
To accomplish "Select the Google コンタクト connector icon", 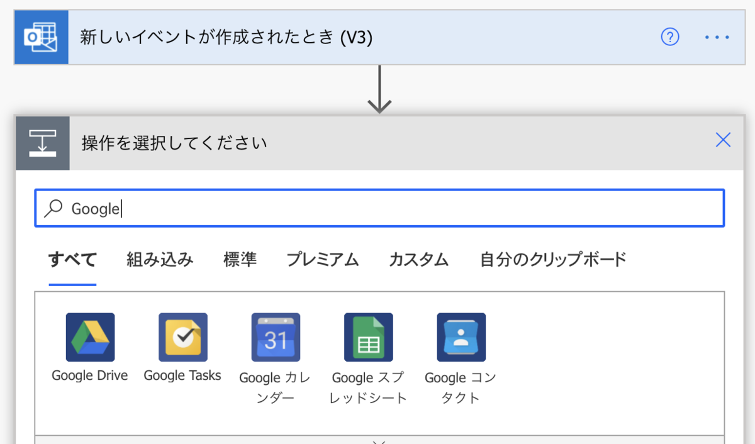I will pos(460,337).
